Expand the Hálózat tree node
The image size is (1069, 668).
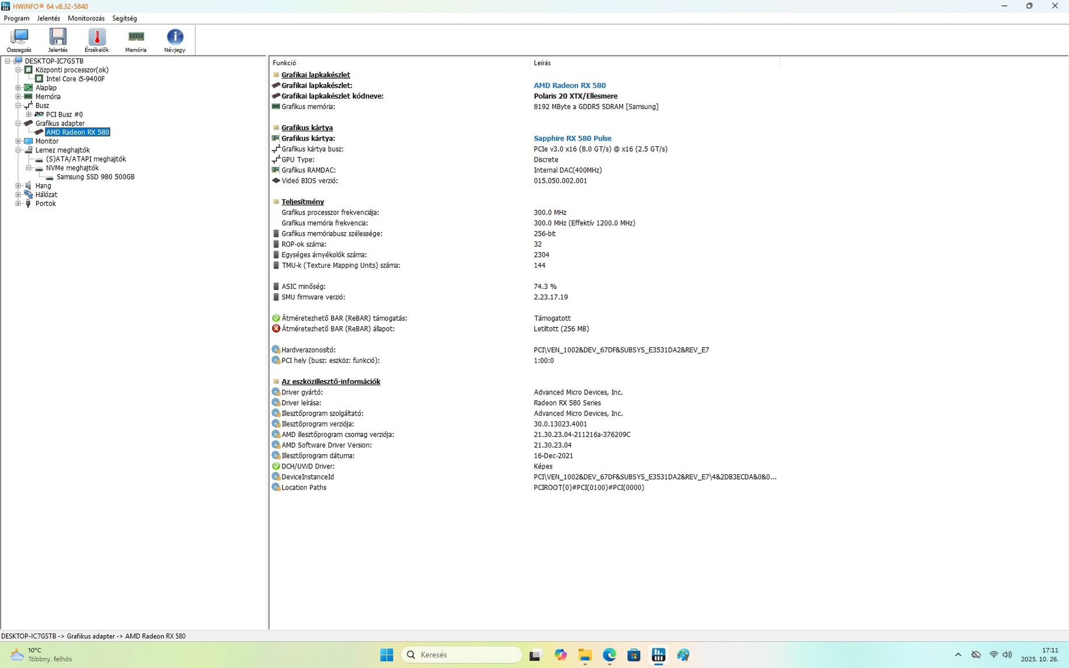click(18, 195)
